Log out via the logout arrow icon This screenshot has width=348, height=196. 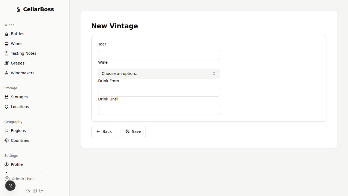41,191
